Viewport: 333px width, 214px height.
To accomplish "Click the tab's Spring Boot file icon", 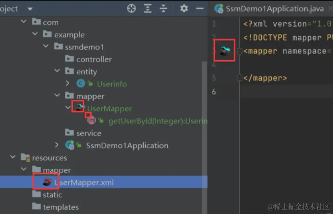I will (219, 9).
